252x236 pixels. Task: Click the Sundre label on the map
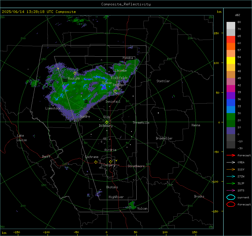click(x=85, y=116)
